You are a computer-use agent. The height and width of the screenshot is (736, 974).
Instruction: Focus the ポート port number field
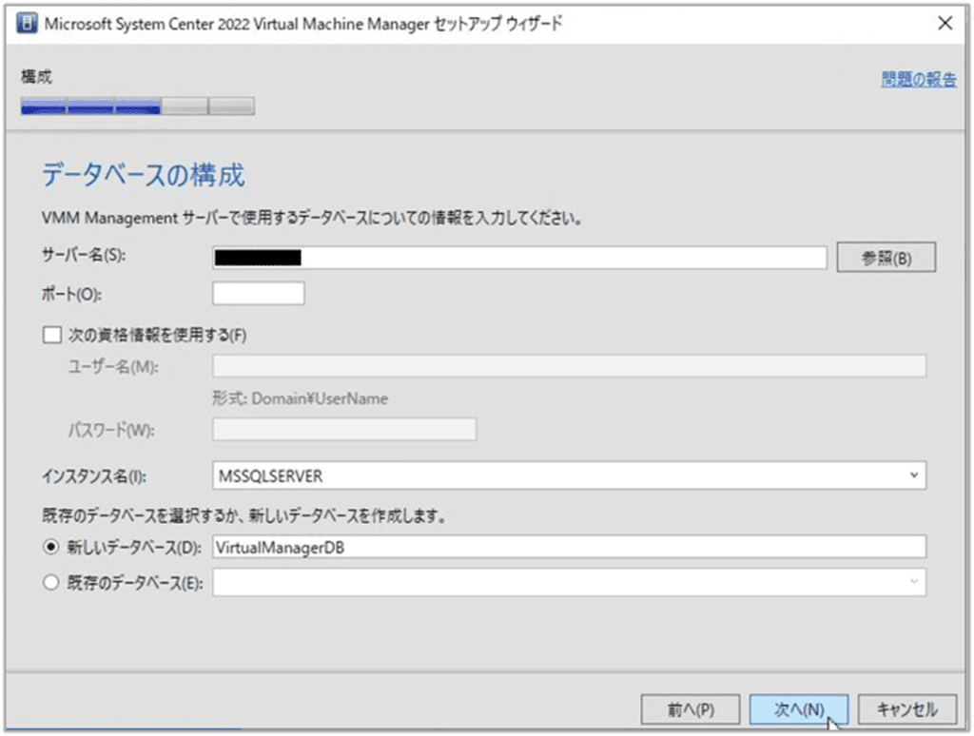click(x=259, y=294)
